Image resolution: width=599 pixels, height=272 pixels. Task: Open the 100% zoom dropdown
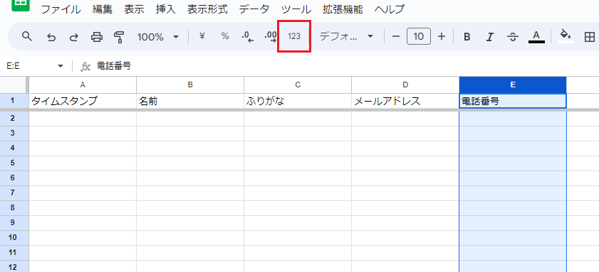point(158,37)
